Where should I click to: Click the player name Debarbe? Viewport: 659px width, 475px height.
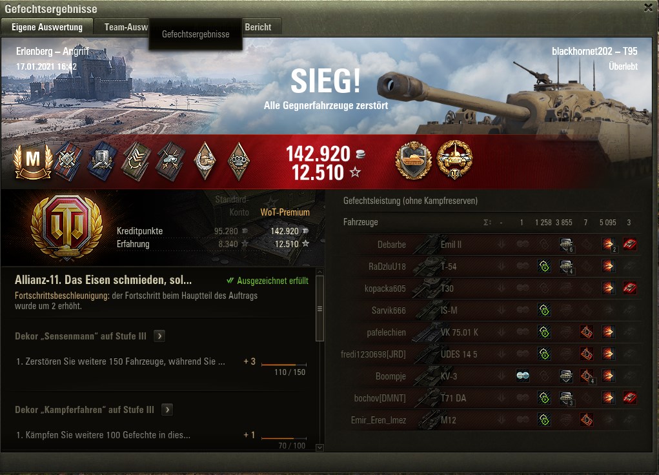click(x=391, y=244)
